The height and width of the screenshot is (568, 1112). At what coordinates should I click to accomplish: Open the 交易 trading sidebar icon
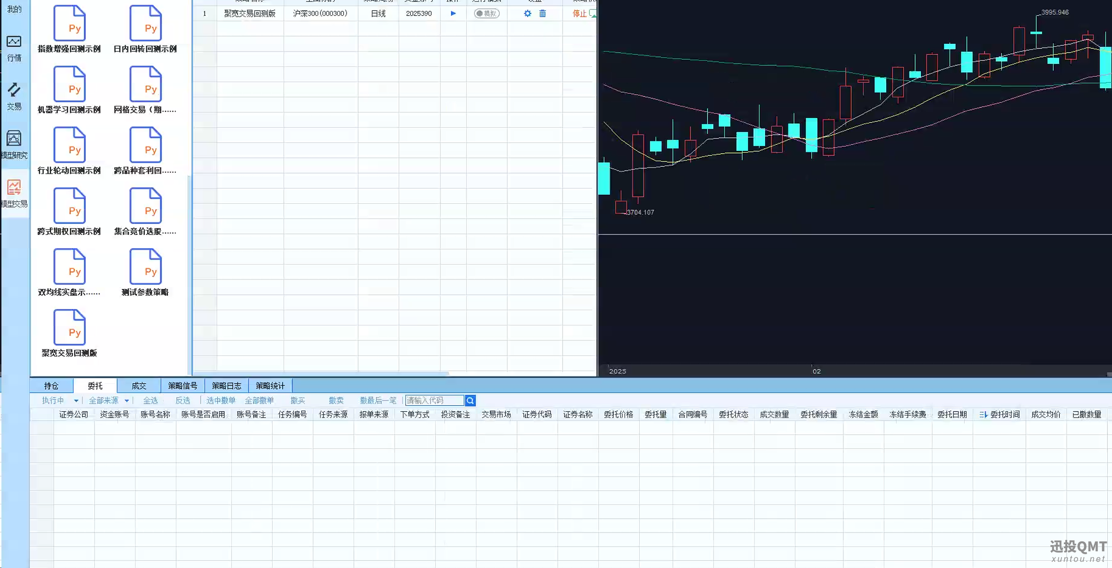(14, 97)
